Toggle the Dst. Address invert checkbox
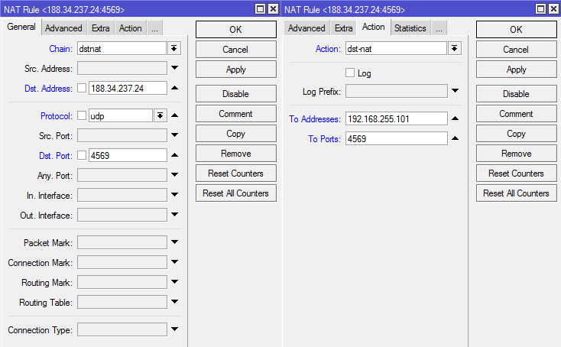Viewport: 561px width, 347px height. pyautogui.click(x=82, y=88)
